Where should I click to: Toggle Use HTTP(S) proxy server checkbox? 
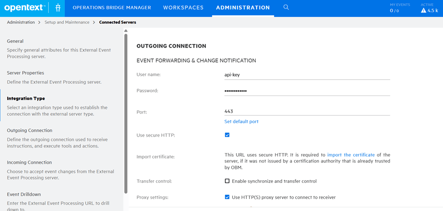click(x=227, y=197)
